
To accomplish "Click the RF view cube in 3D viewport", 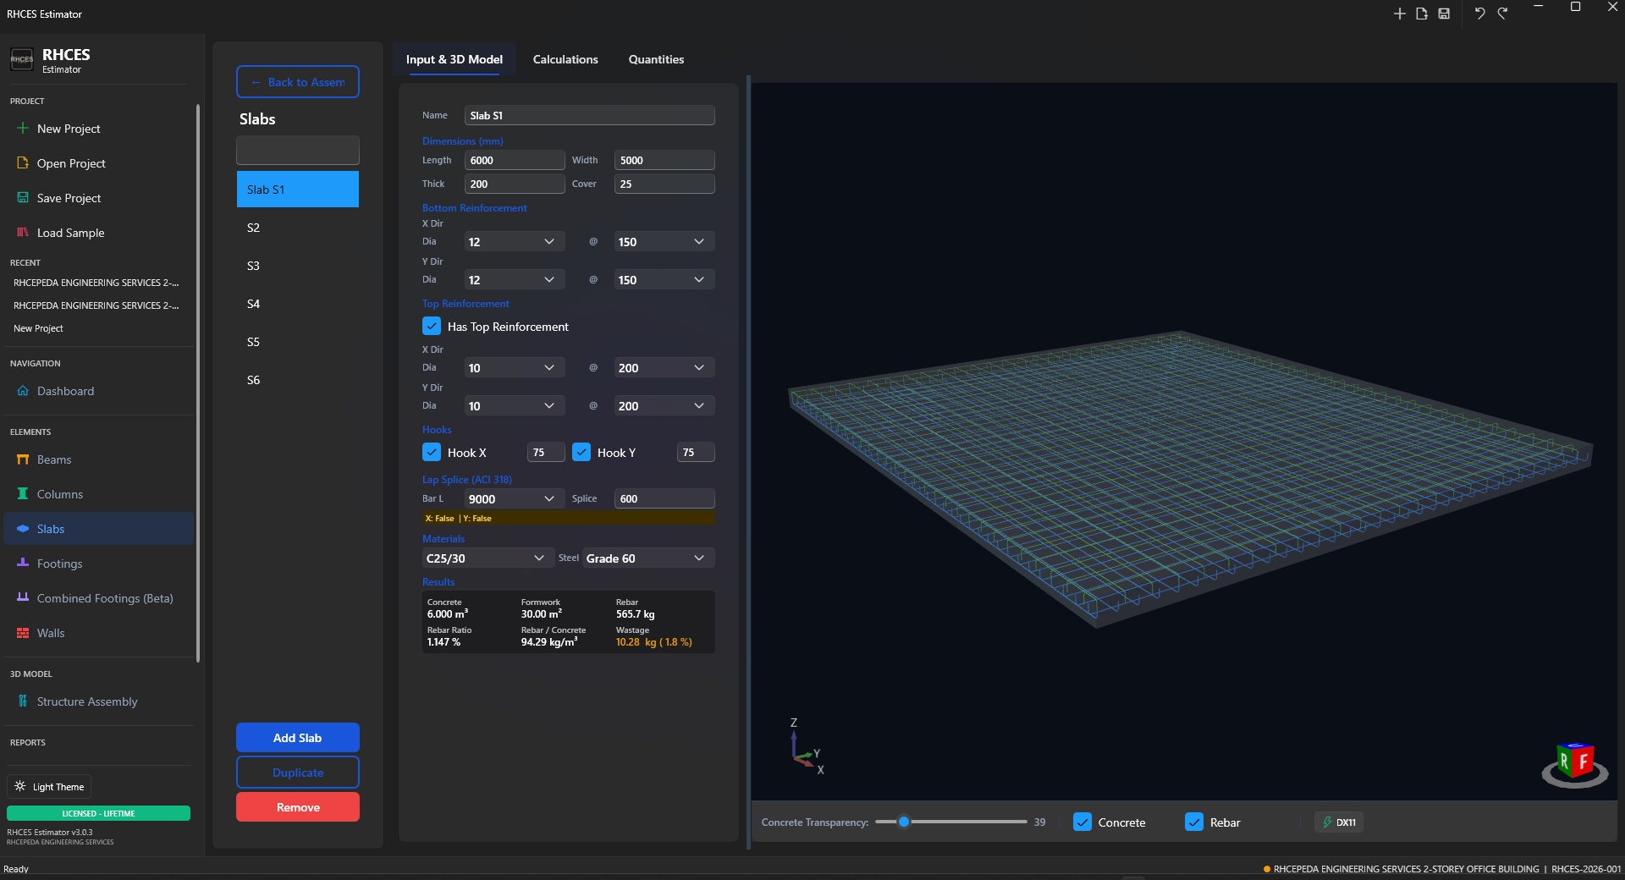I will coord(1574,763).
